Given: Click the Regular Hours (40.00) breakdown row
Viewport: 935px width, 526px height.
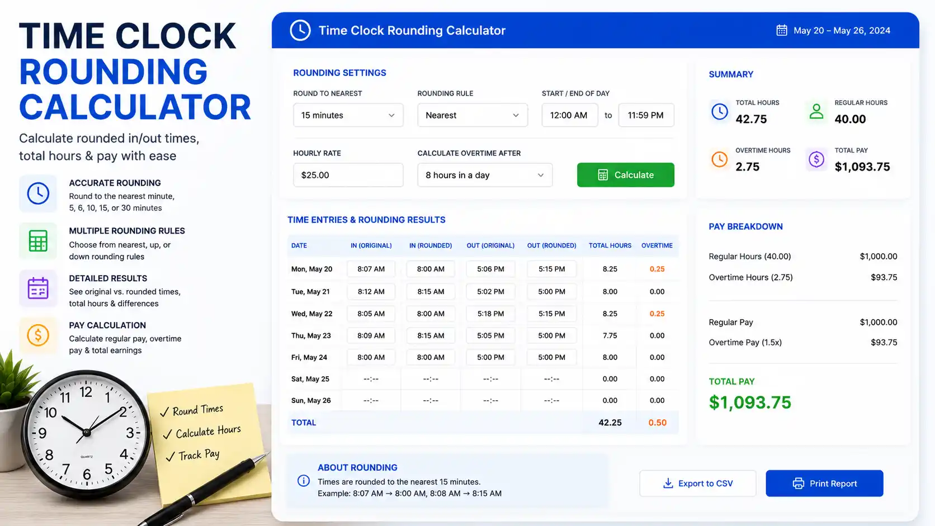Looking at the screenshot, I should point(803,257).
